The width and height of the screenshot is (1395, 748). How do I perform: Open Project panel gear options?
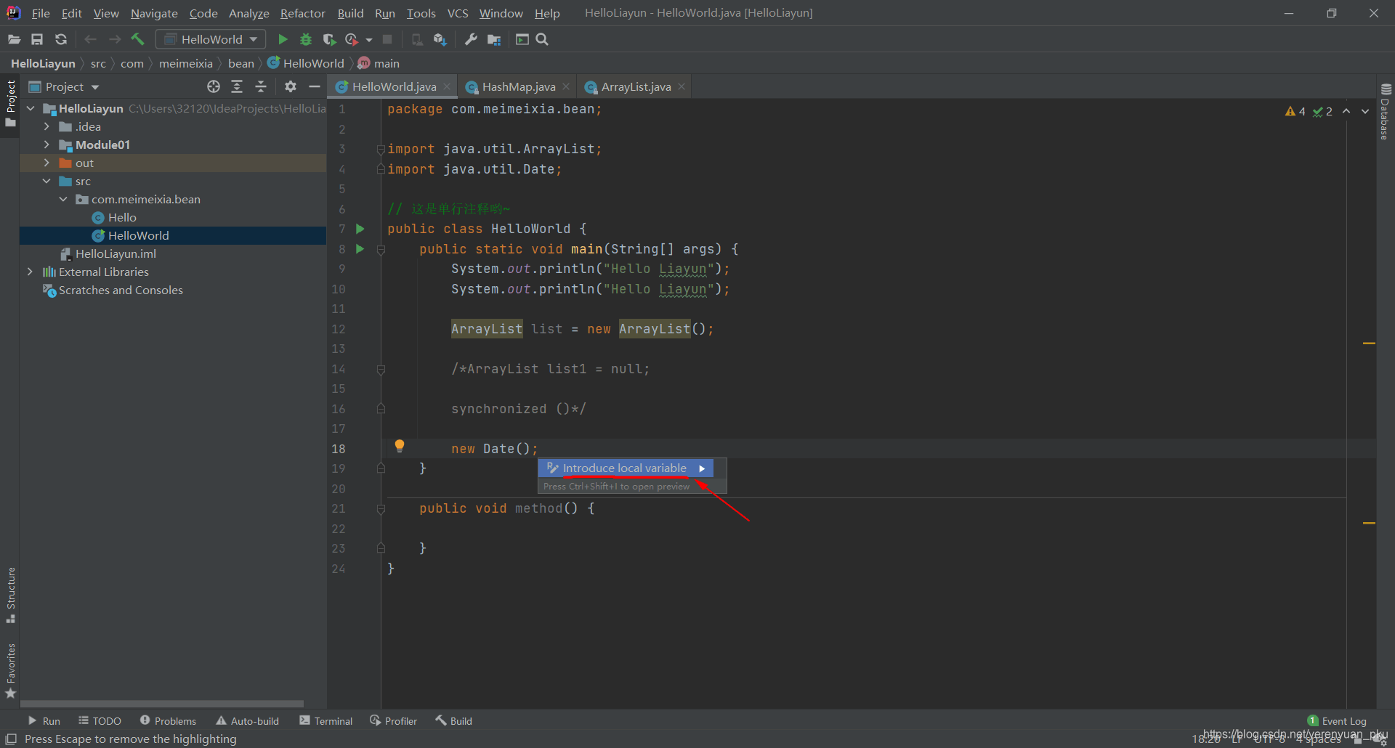pyautogui.click(x=290, y=86)
